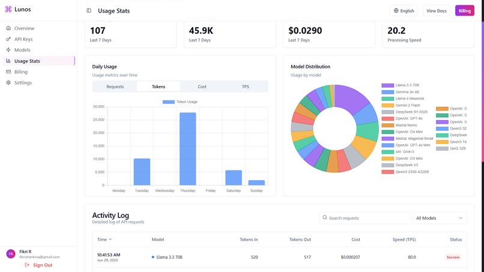Toggle Qwen3 32 legend entry
This screenshot has height=272, width=484.
[452, 128]
